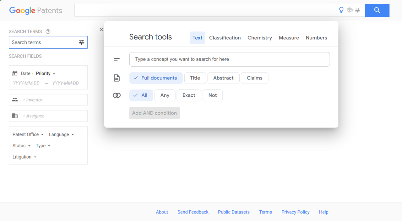Click the tune icon in Search terms box
Viewport: 402px width, 221px height.
coord(82,42)
